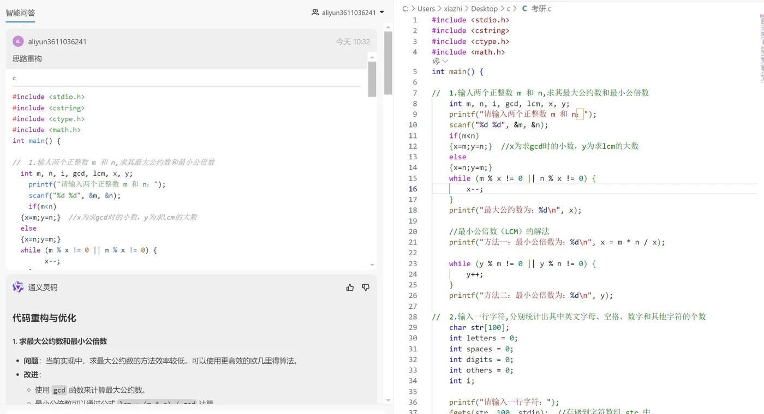Screen dimensions: 764x414
Task: Click the 今天 10:32 timestamp
Action: (353, 41)
